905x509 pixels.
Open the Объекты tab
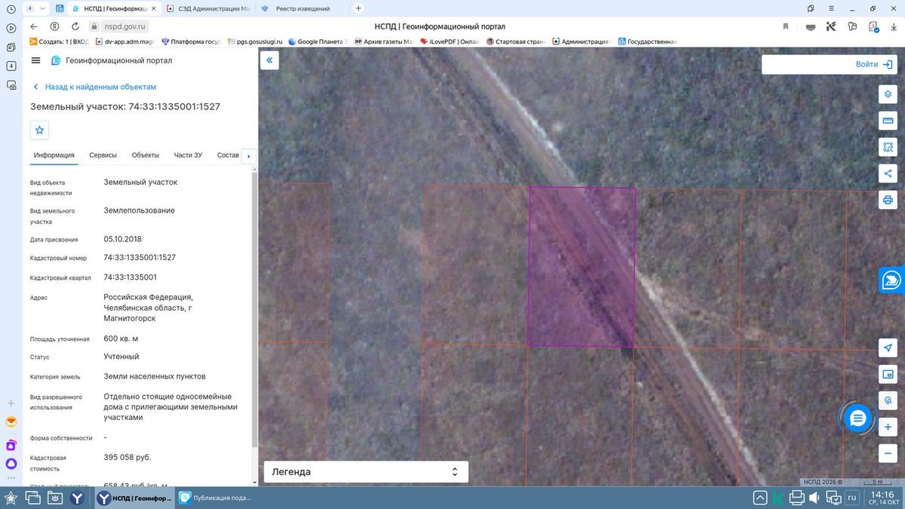pos(146,155)
